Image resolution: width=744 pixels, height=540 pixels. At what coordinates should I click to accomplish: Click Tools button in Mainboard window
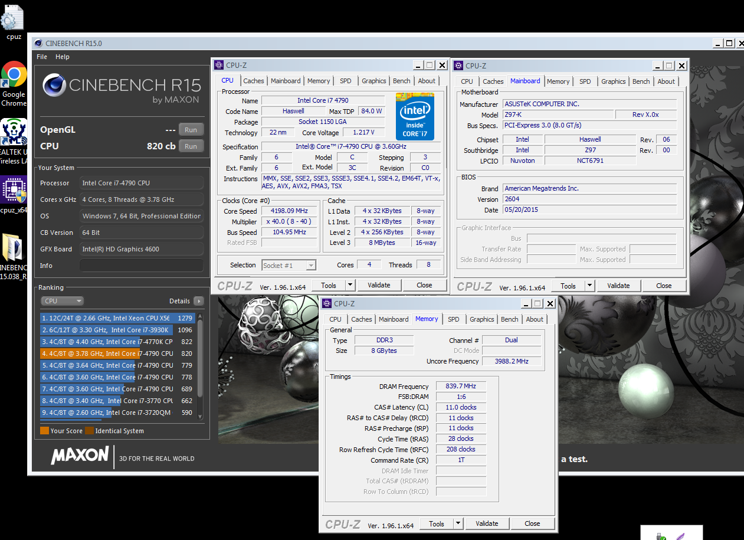point(568,286)
